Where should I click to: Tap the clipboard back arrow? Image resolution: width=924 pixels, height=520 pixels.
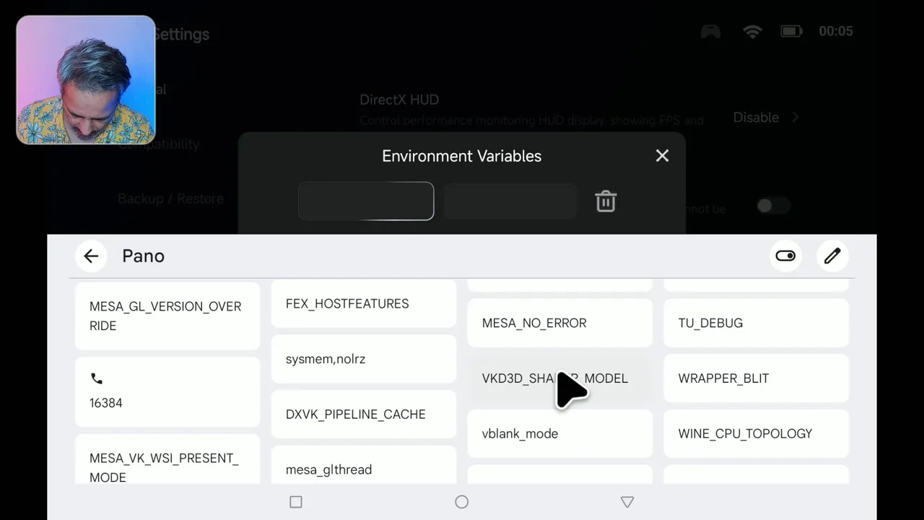91,256
